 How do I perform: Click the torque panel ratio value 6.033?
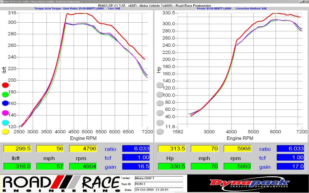click(136, 148)
